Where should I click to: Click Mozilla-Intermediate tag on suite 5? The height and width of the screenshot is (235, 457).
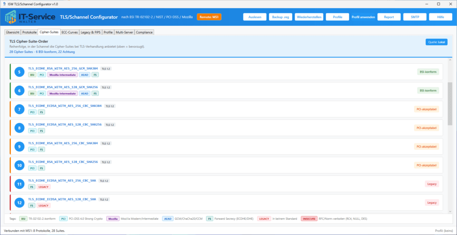coord(62,75)
